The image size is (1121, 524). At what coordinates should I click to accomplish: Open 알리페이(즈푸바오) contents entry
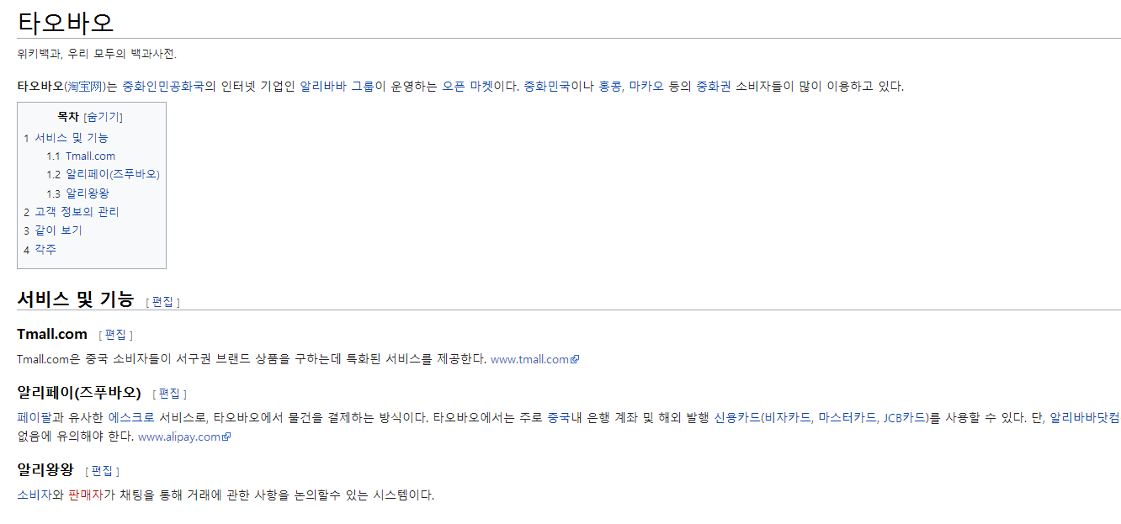point(112,175)
